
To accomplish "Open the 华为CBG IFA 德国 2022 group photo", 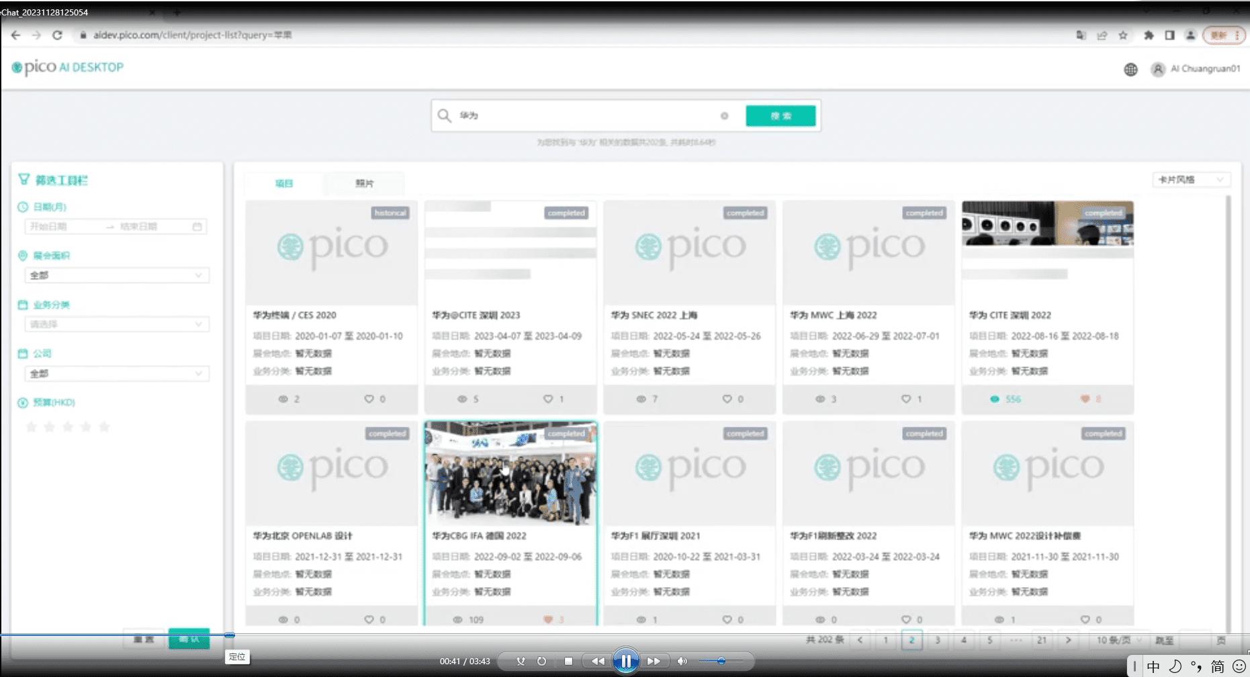I will point(510,474).
